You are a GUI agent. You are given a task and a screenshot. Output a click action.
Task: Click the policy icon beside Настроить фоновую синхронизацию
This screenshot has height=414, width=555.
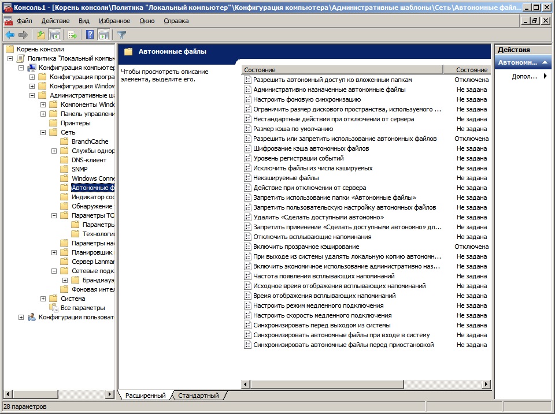(x=247, y=99)
